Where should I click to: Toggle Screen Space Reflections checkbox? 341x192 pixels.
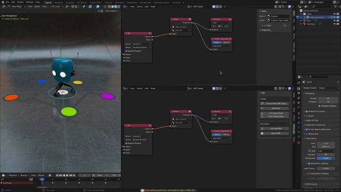[x=307, y=130]
